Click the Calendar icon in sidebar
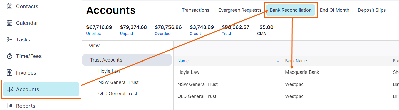The image size is (399, 110). (9, 23)
